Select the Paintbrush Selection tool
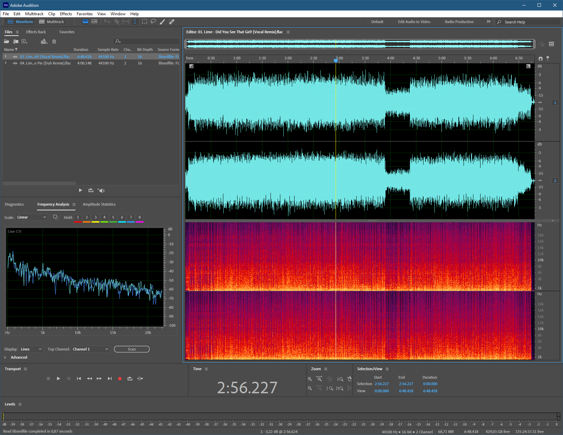Screen dimensions: 563x435 pos(163,21)
